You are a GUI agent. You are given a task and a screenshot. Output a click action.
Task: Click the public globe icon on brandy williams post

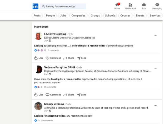[x=50, y=111]
